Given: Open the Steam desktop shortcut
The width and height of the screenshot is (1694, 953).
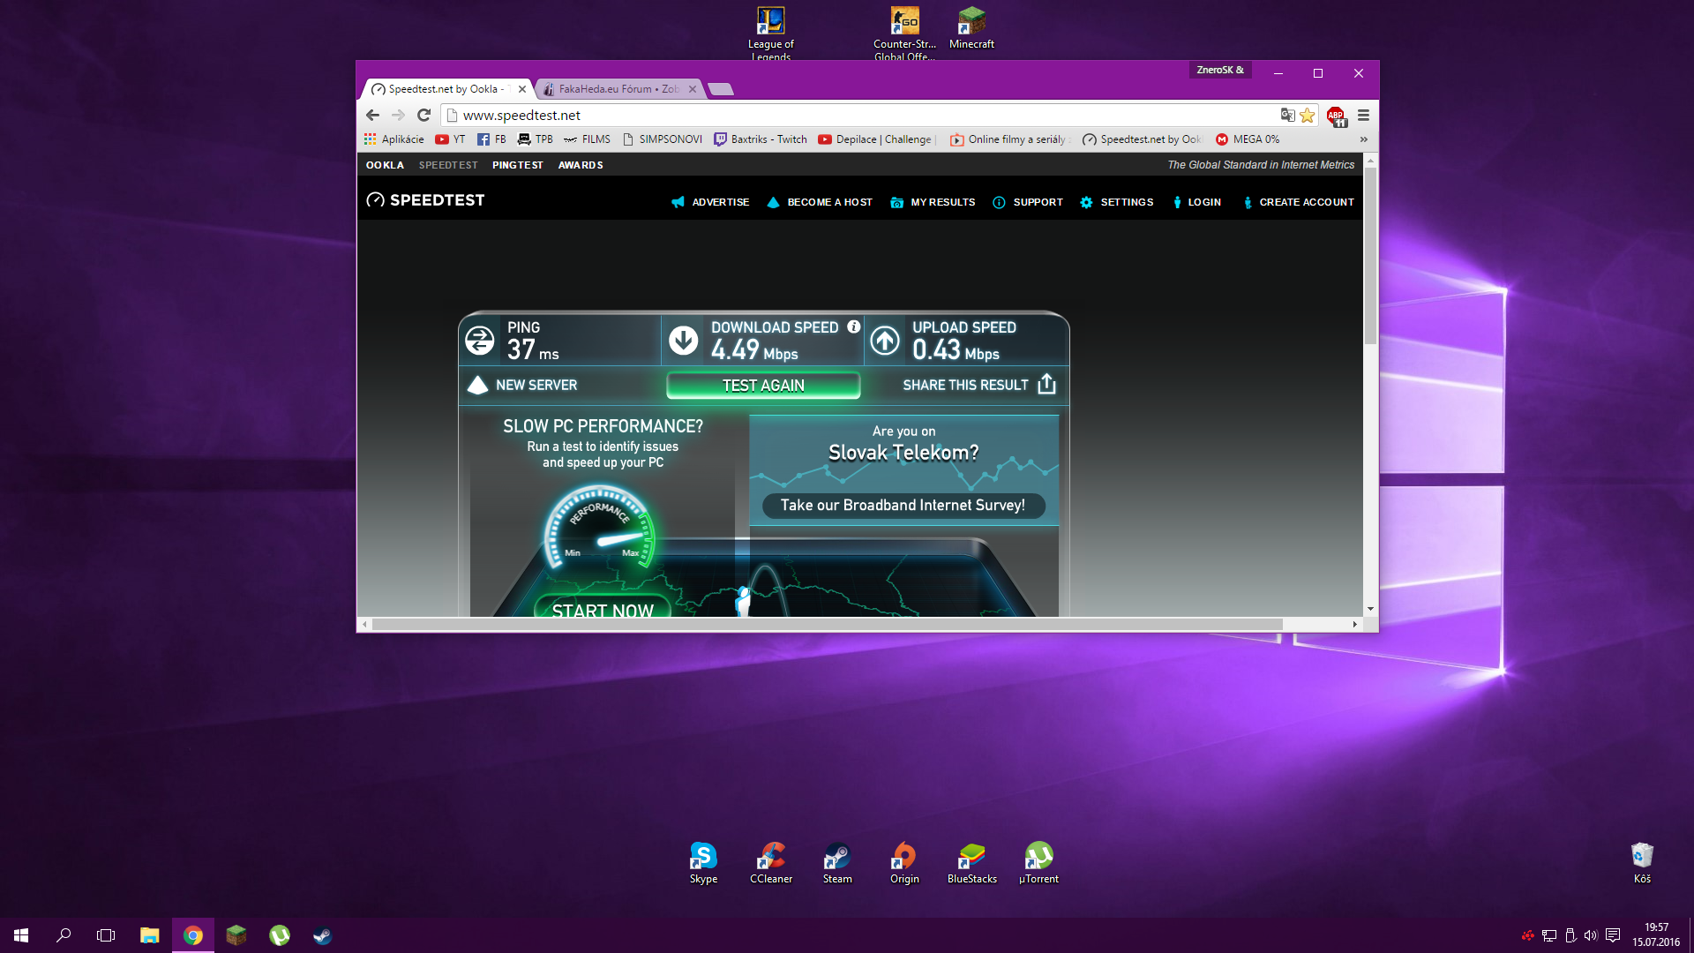Looking at the screenshot, I should tap(837, 863).
